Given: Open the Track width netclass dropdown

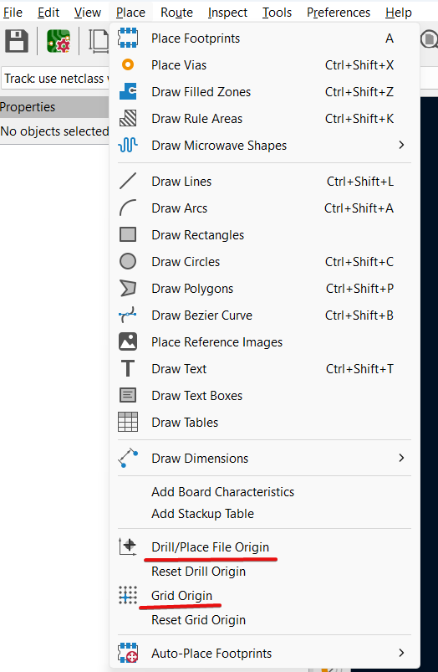Looking at the screenshot, I should [56, 79].
